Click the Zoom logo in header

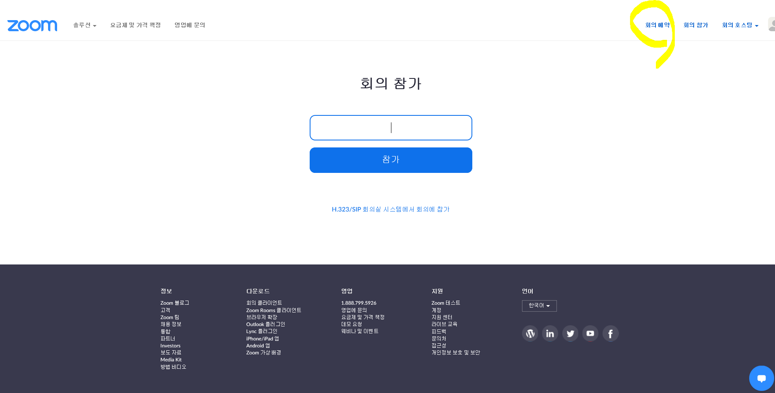point(32,25)
